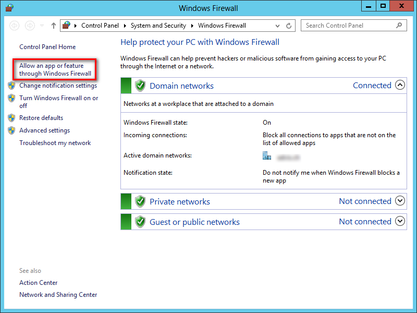Select the Up arrow navigation icon
The image size is (417, 313).
(53, 25)
